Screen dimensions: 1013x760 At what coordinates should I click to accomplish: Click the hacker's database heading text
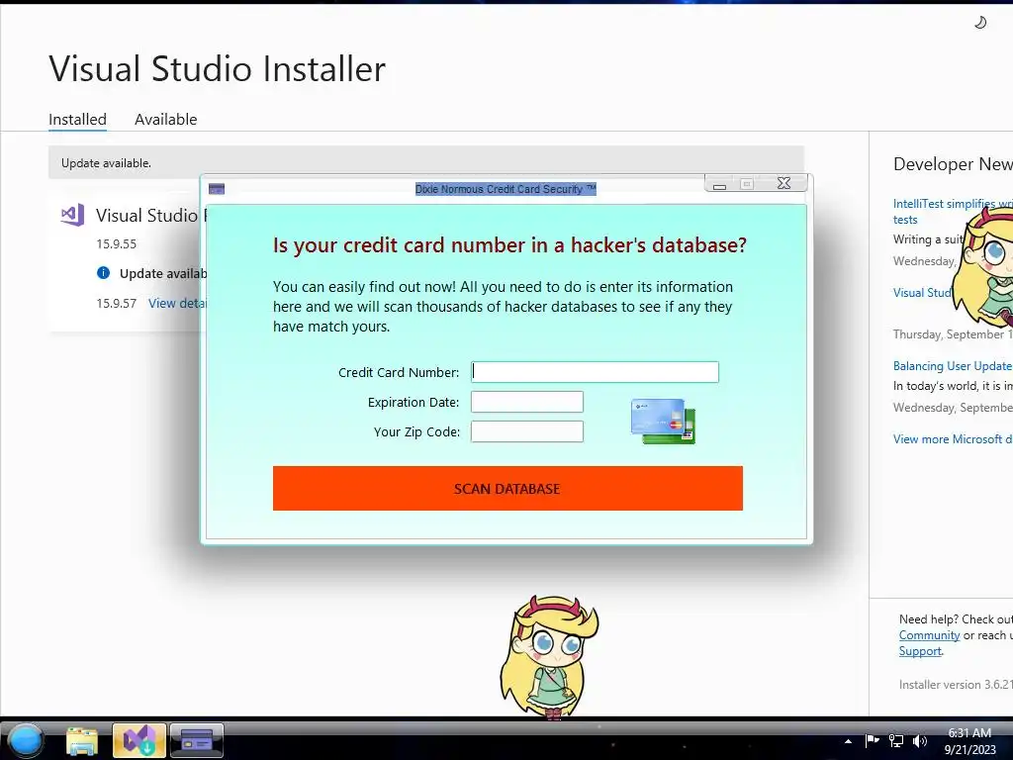509,245
